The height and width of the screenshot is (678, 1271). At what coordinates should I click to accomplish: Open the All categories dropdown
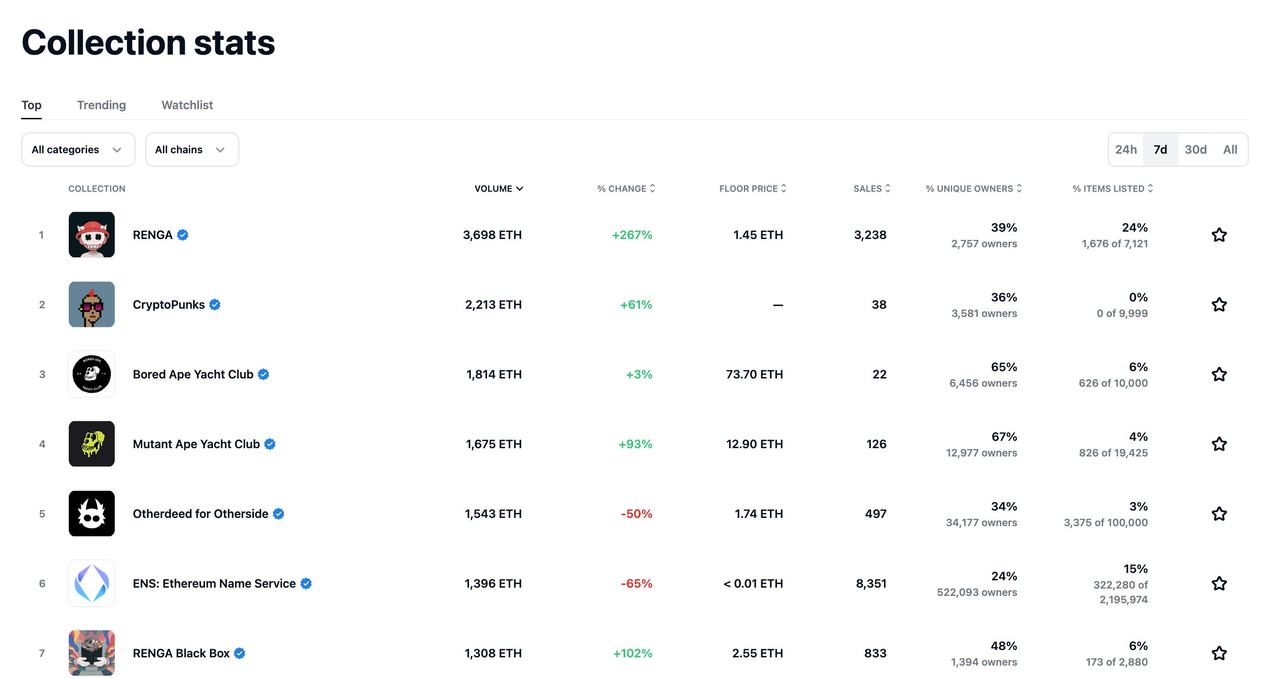pyautogui.click(x=78, y=150)
